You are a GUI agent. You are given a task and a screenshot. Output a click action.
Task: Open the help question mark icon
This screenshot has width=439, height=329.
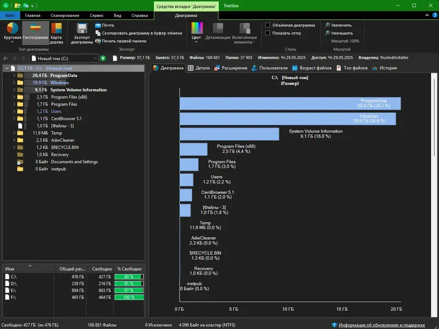point(435,15)
